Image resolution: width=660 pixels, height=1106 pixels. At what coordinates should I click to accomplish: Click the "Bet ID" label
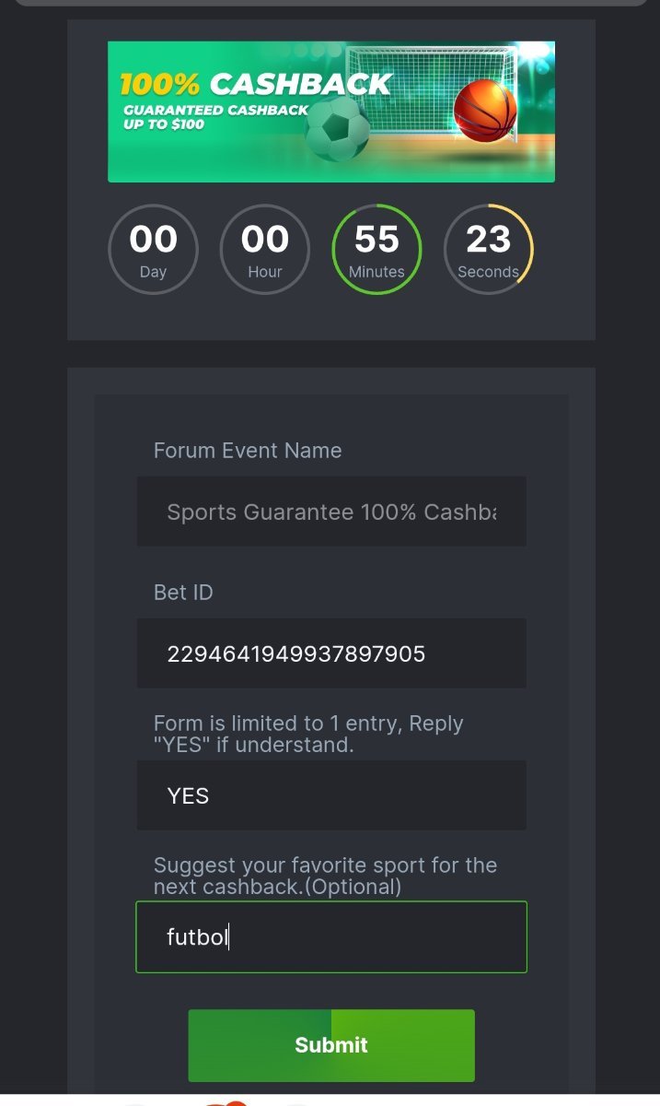click(183, 593)
